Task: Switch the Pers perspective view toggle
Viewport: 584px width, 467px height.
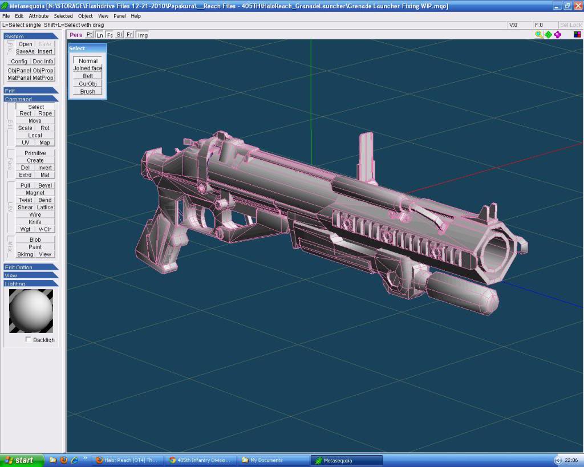Action: point(76,35)
